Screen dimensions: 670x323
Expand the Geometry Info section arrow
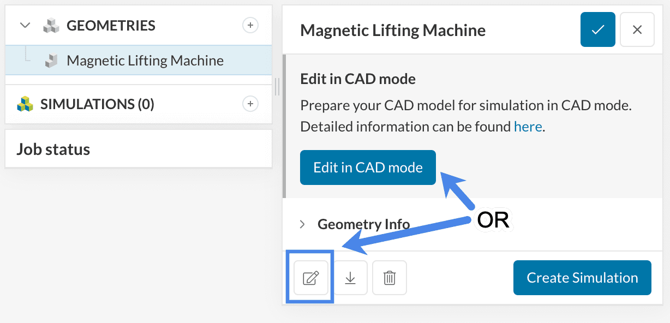[302, 224]
